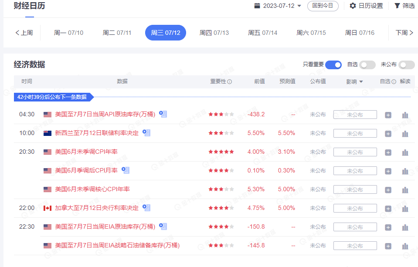The height and width of the screenshot is (267, 418).
Task: Click the + add icon for 新西兰联储利率决定
Action: 387,133
